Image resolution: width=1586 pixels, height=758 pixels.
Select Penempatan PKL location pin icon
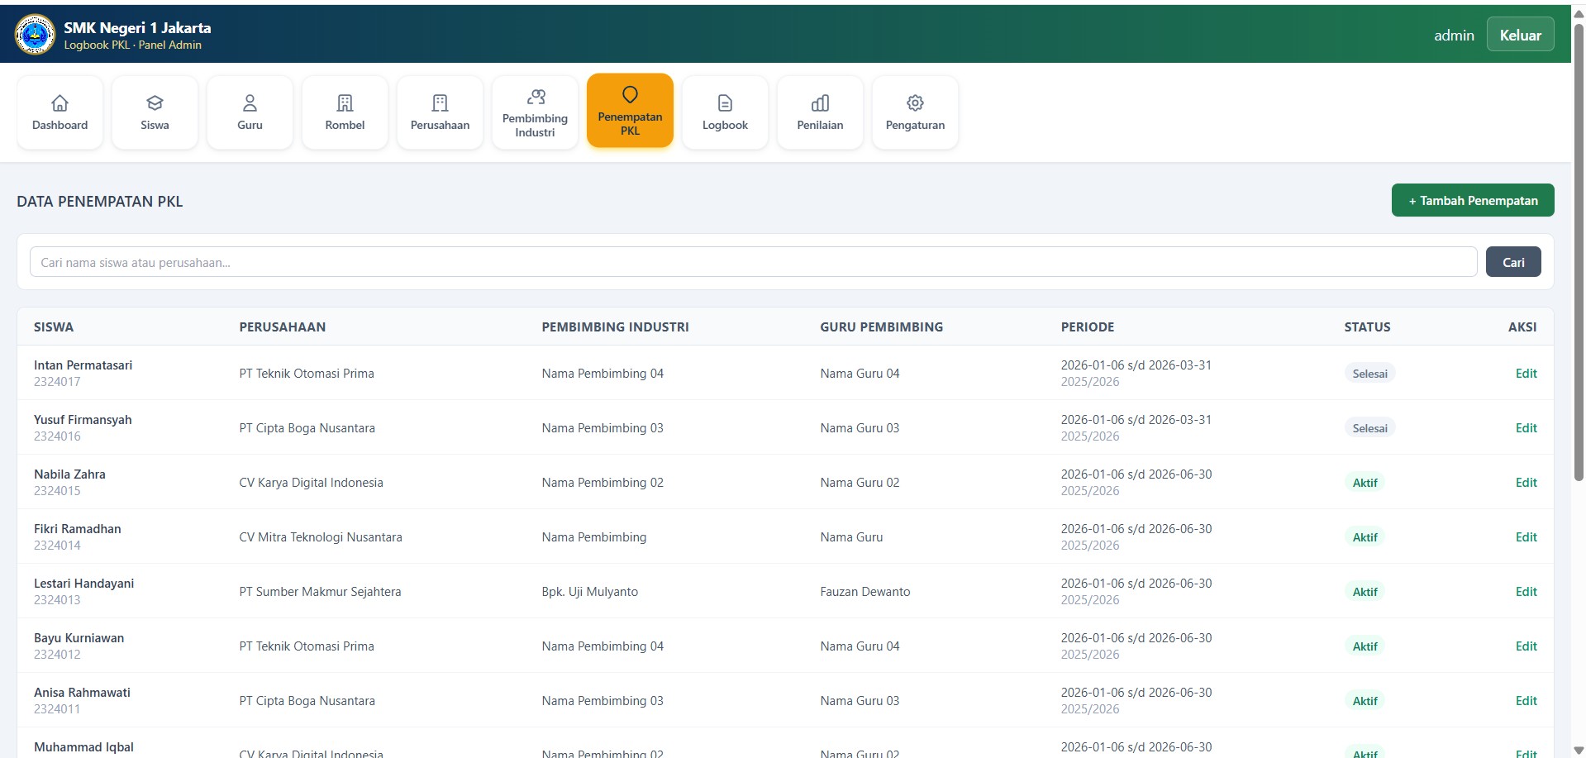coord(630,95)
